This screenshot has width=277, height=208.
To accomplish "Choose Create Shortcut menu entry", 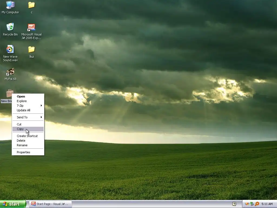I will [x=28, y=136].
